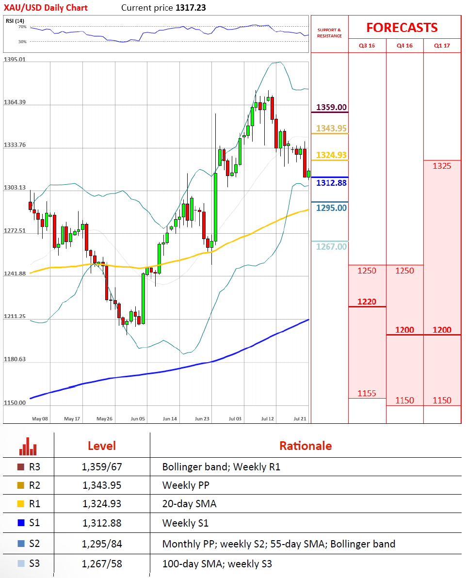Click the bold 1200 forecast in Q1 17

pyautogui.click(x=442, y=330)
